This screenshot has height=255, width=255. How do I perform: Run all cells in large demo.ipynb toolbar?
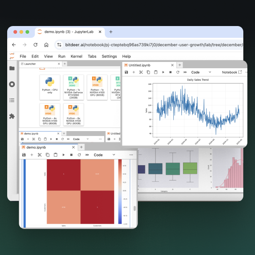click(x=88, y=155)
